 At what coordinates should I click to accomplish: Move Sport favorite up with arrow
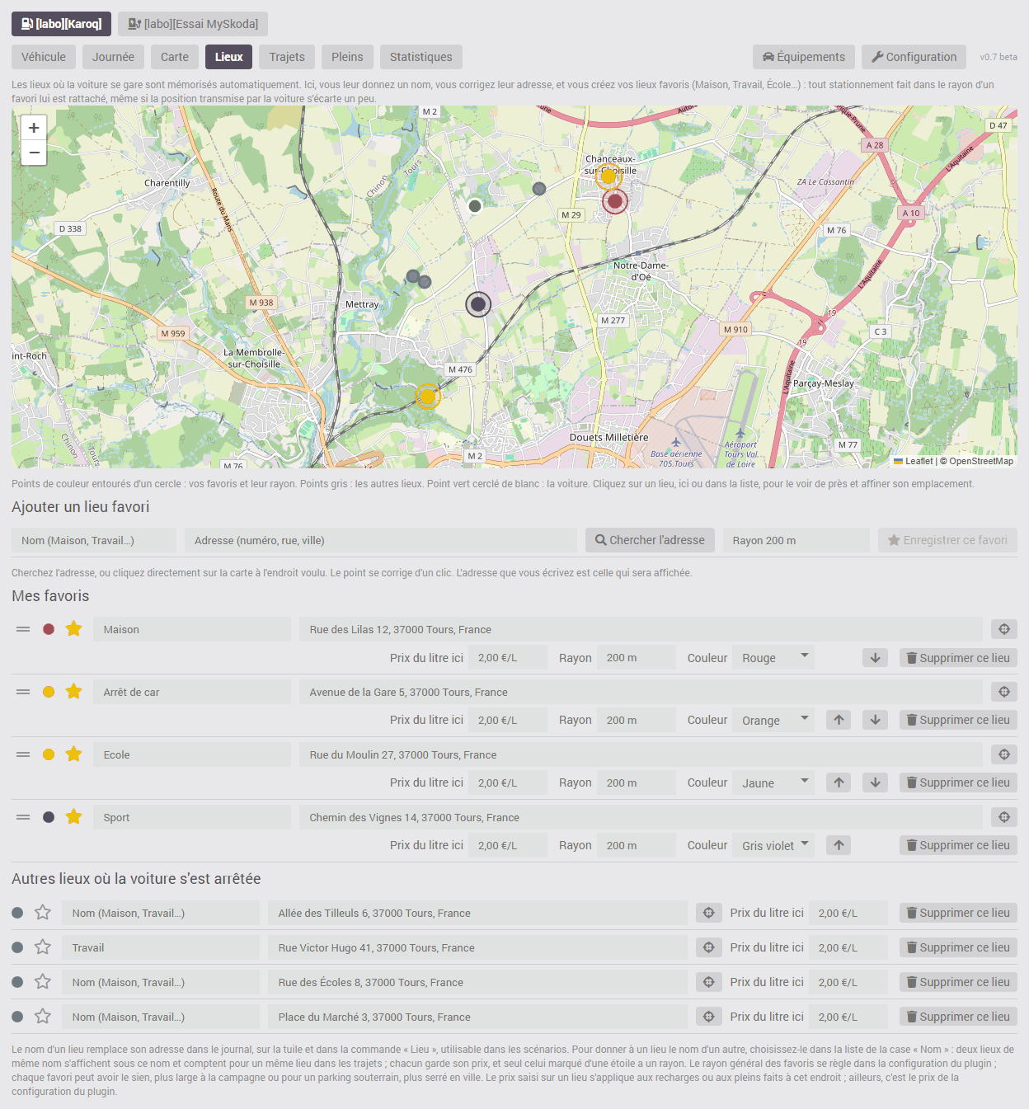[839, 845]
